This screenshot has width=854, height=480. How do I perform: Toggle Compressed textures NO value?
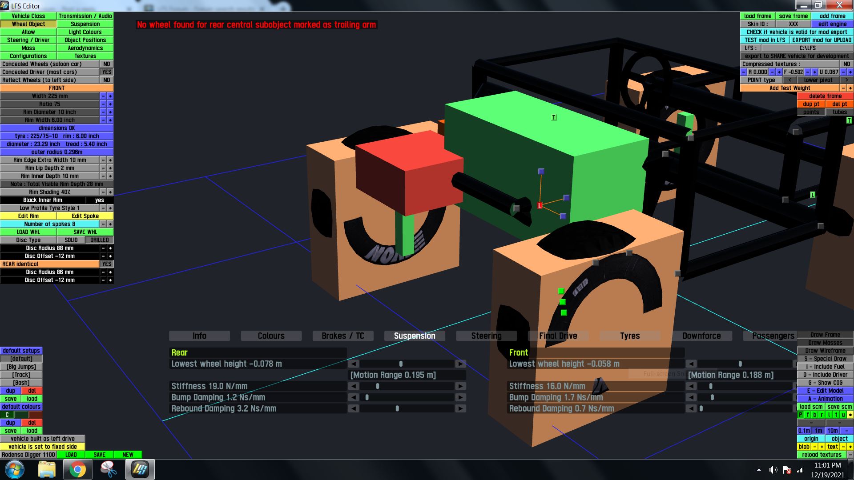(x=846, y=64)
